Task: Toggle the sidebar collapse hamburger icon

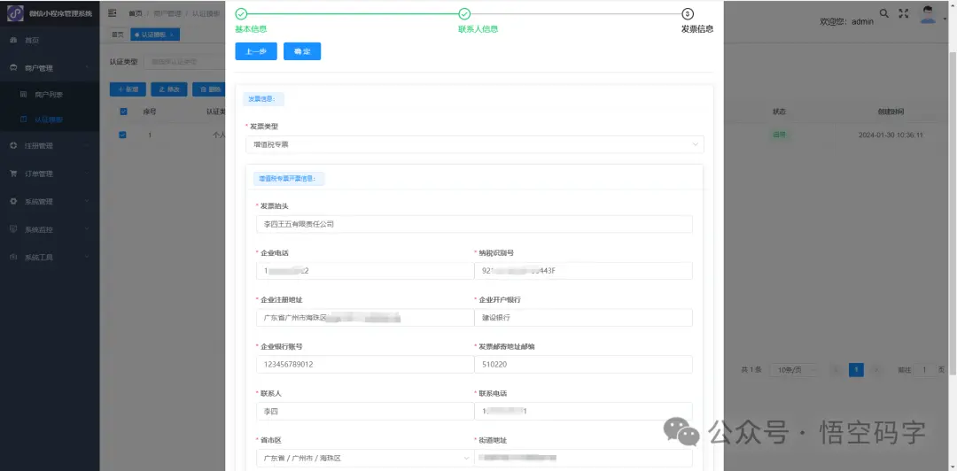Action: tap(113, 12)
